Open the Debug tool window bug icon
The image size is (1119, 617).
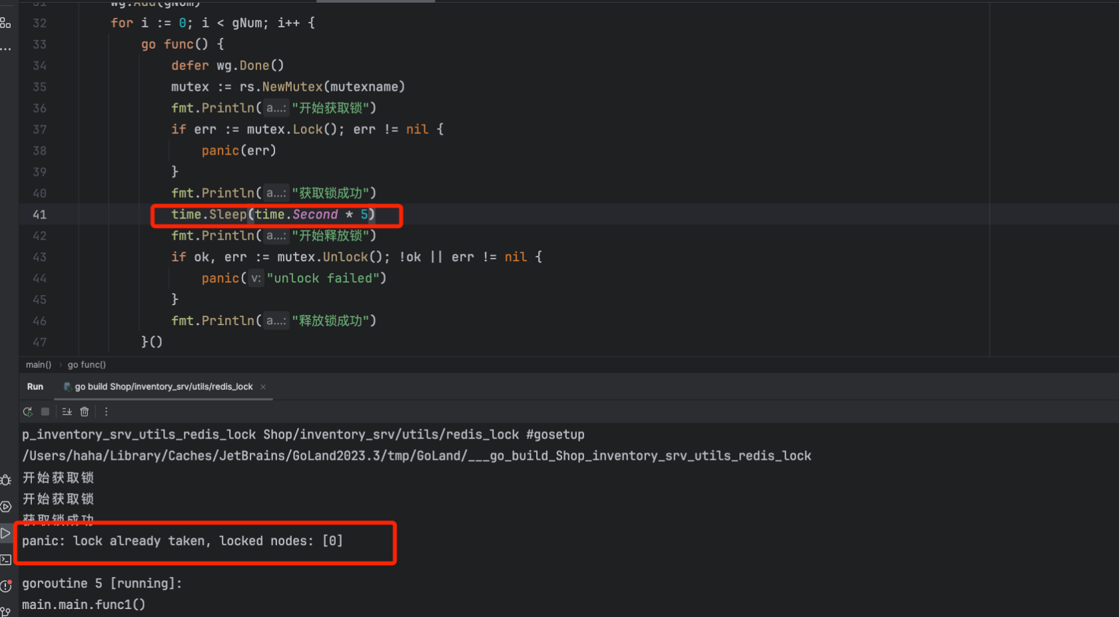(6, 480)
